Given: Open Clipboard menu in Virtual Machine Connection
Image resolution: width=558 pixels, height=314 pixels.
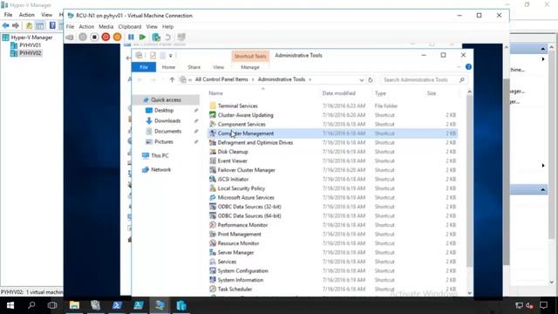Looking at the screenshot, I should tap(130, 27).
